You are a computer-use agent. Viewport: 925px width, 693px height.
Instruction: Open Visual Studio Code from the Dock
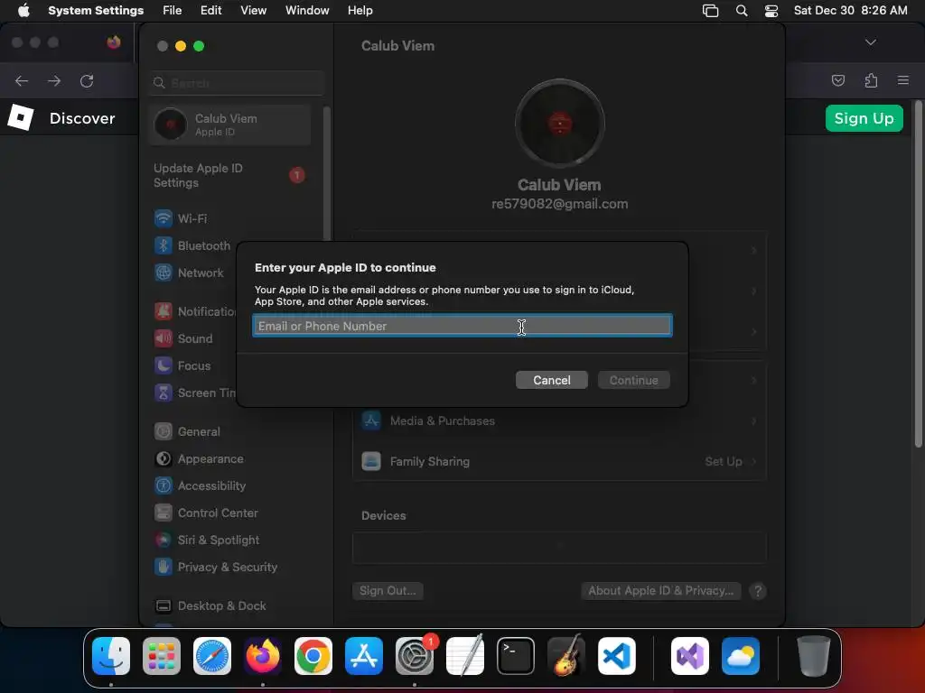[x=616, y=656]
